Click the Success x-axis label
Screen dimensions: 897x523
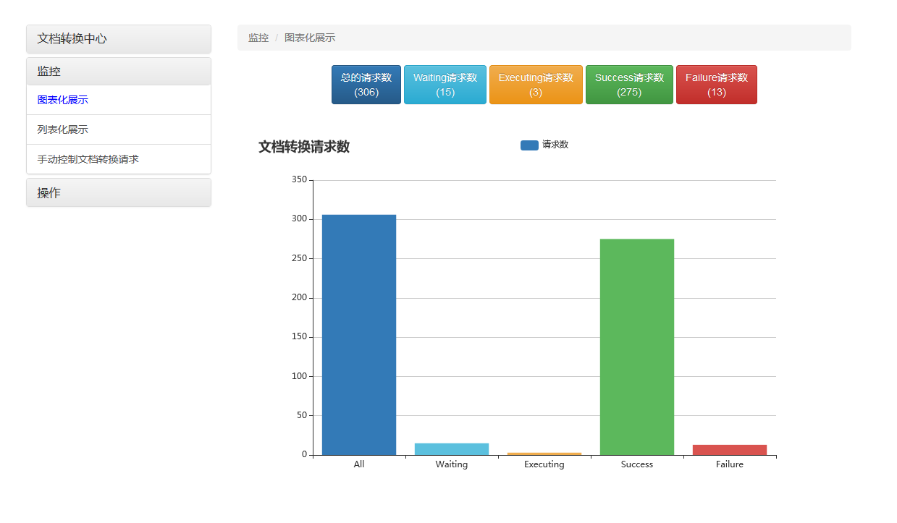(x=637, y=464)
